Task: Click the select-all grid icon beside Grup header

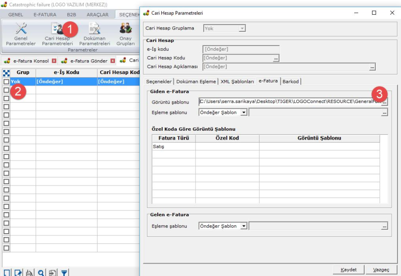Action: (6, 73)
